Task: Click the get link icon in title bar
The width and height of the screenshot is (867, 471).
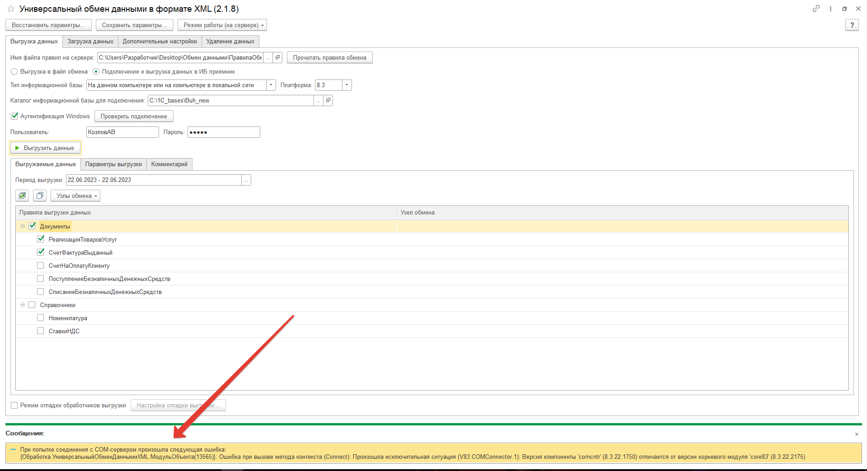Action: [816, 9]
